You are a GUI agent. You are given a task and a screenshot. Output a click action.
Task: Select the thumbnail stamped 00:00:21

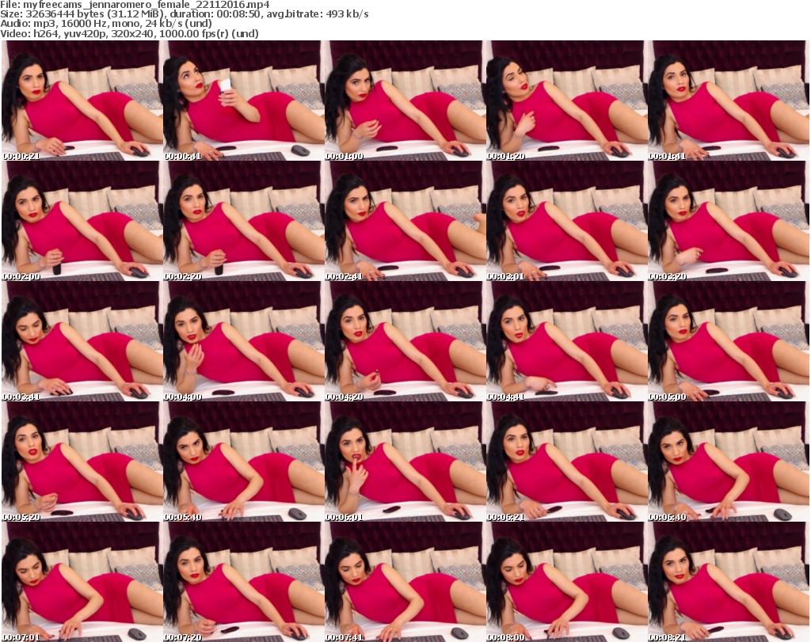click(82, 101)
